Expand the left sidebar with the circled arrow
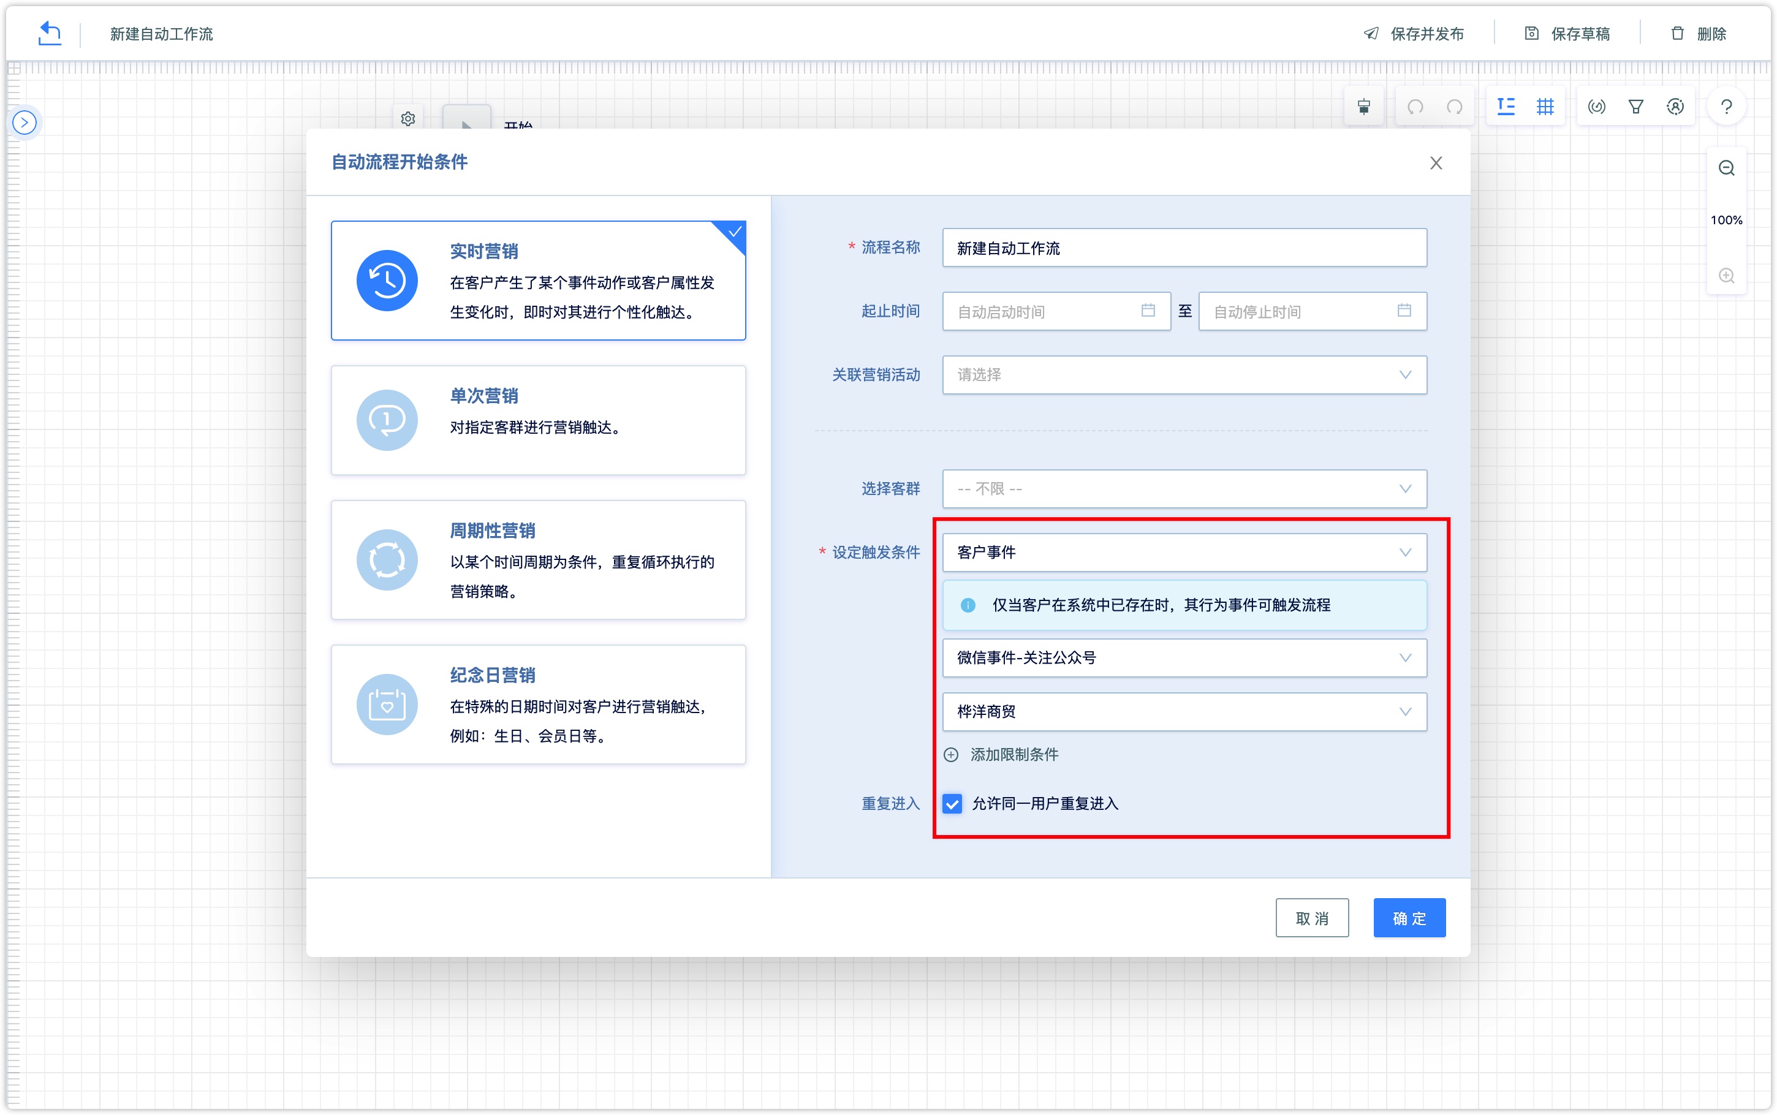This screenshot has height=1115, width=1777. click(x=25, y=123)
